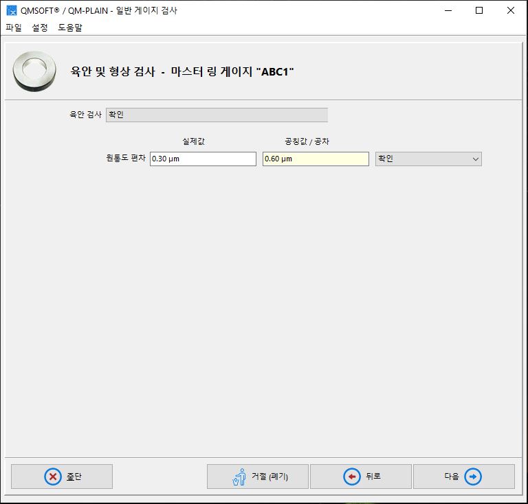Click the 육안 검사 field showing 확인
Viewport: 528px width, 504px height.
pyautogui.click(x=217, y=115)
